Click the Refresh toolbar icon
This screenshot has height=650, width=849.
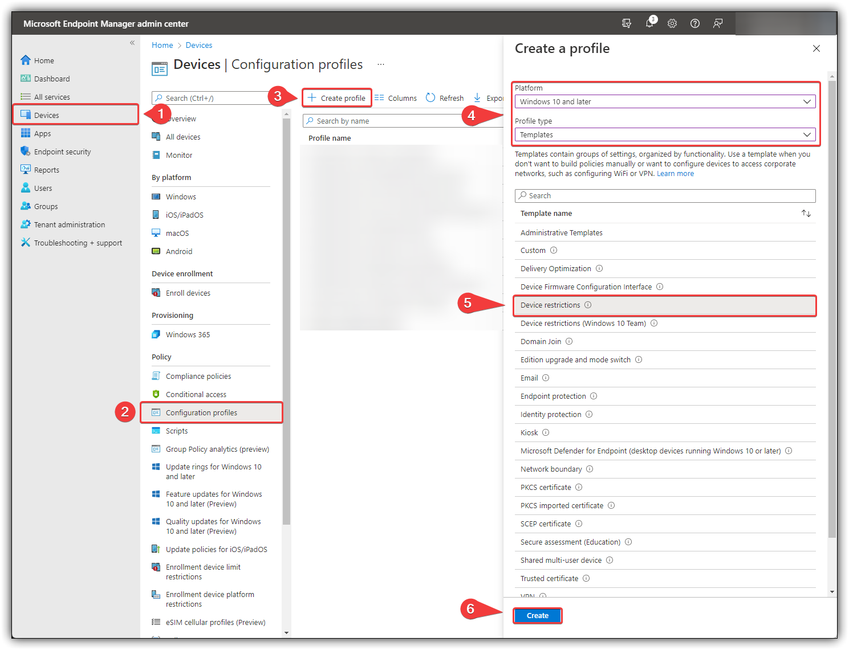[430, 98]
